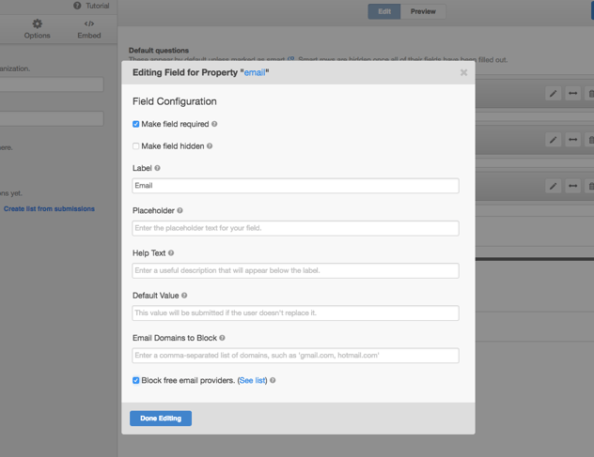
Task: Click Create list from submissions link
Action: 49,208
